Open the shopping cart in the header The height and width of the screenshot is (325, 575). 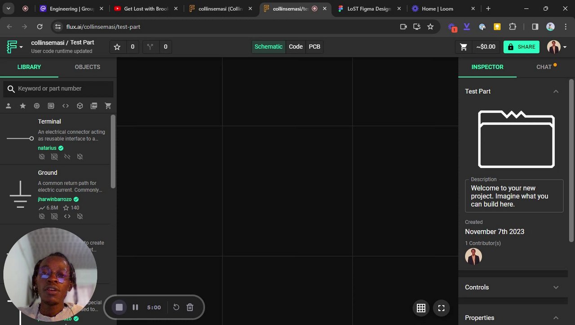point(464,47)
